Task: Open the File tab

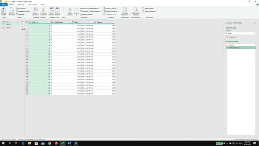Action: [x=4, y=4]
